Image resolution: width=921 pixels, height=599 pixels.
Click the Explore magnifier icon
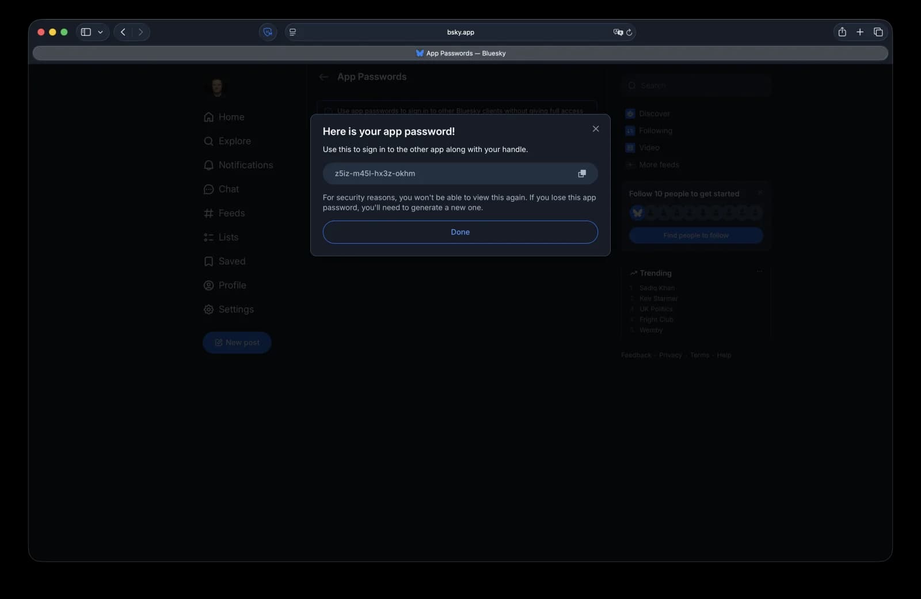pyautogui.click(x=208, y=141)
